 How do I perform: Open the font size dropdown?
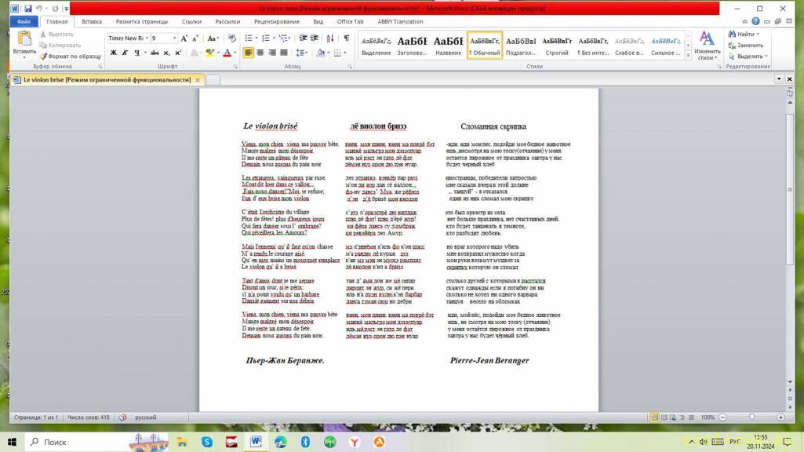coord(173,38)
